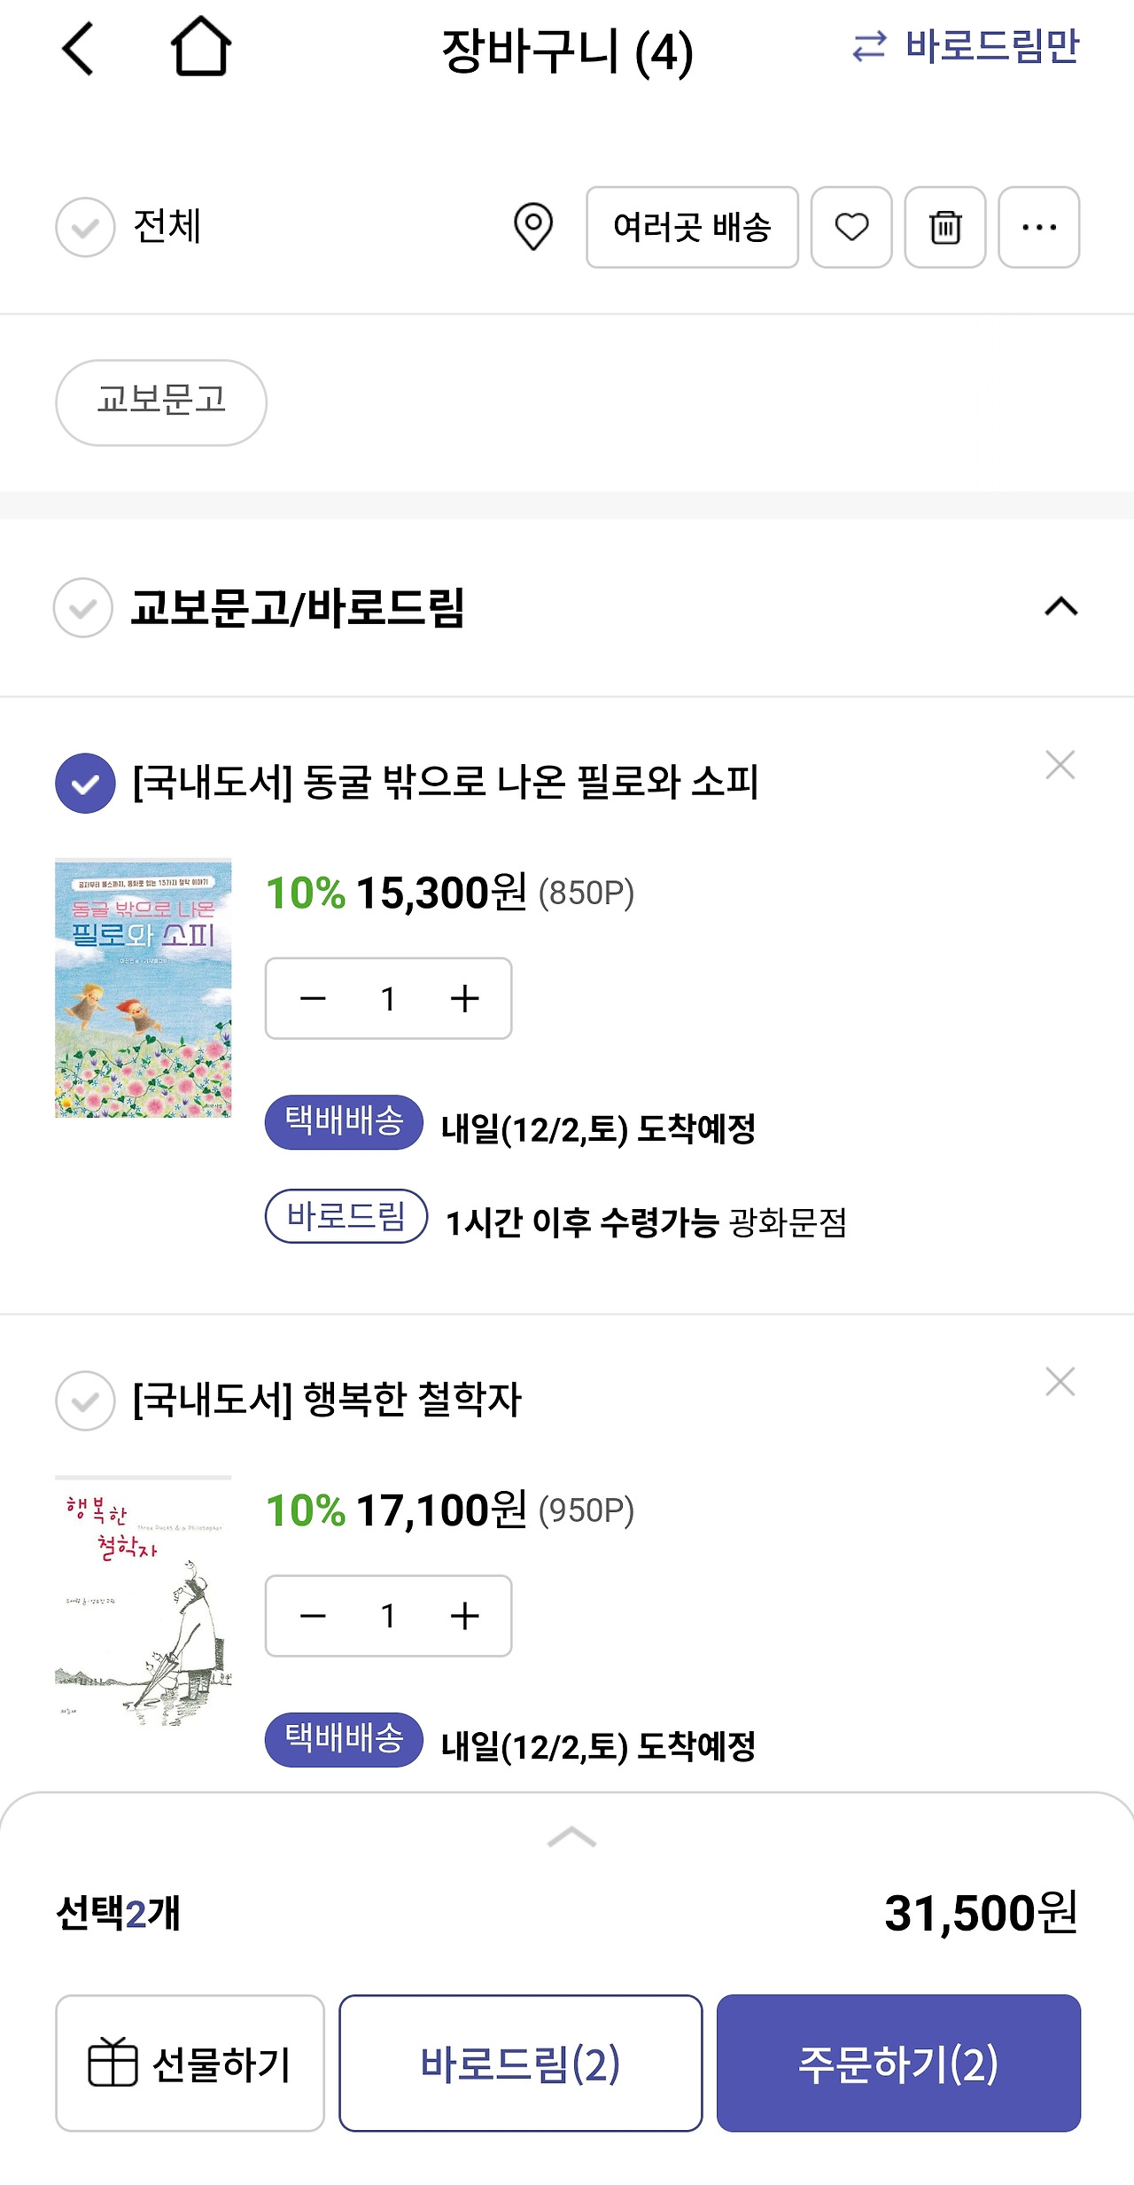Open 동굴 밖으로 나온 필로와 소피 book cover
1134x2185 pixels.
(x=144, y=987)
